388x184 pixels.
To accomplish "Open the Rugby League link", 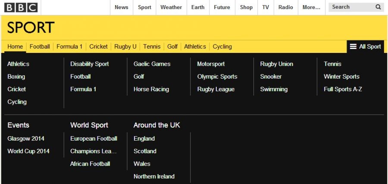I will tap(216, 89).
